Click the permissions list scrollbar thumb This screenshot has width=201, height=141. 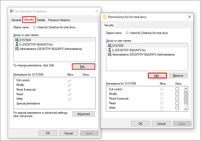[186, 98]
